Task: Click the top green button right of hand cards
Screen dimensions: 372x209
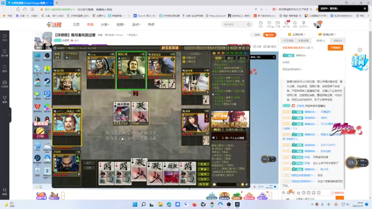Action: tap(204, 164)
